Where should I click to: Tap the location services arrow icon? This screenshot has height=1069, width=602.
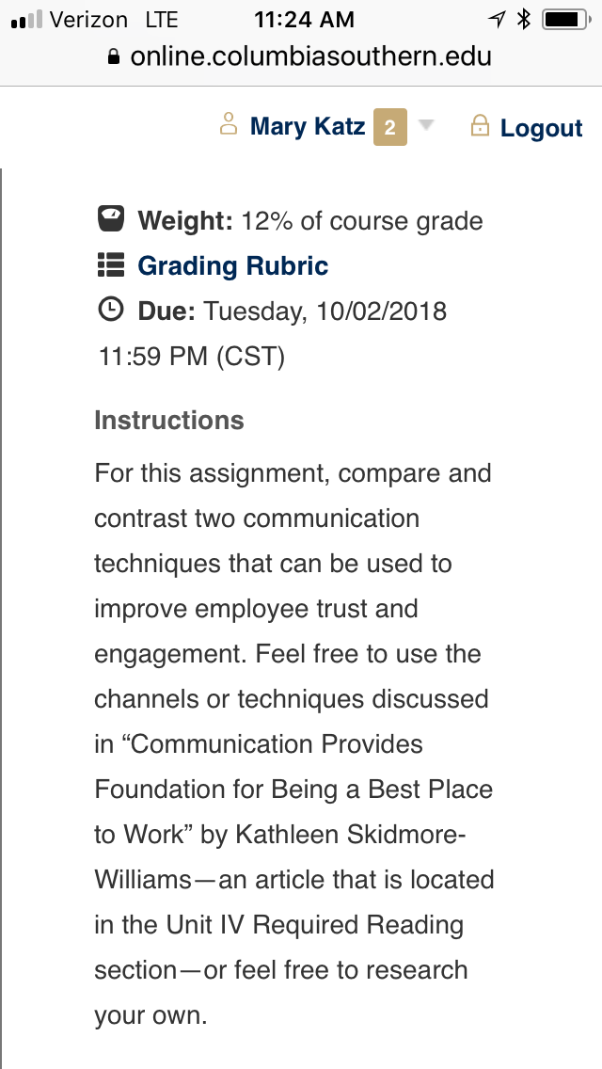pos(497,20)
